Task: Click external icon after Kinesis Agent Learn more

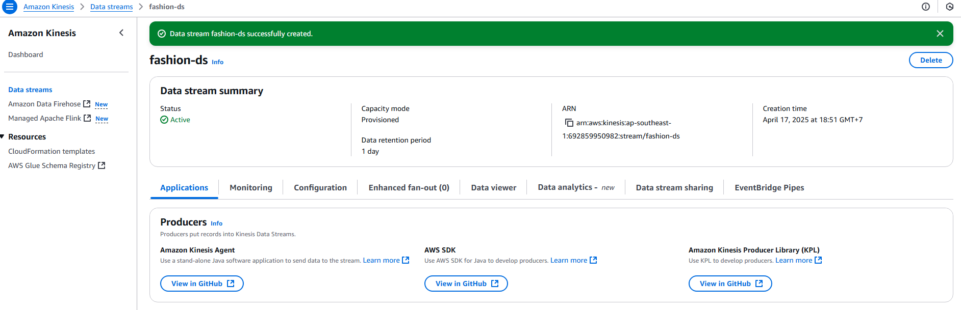Action: 406,260
